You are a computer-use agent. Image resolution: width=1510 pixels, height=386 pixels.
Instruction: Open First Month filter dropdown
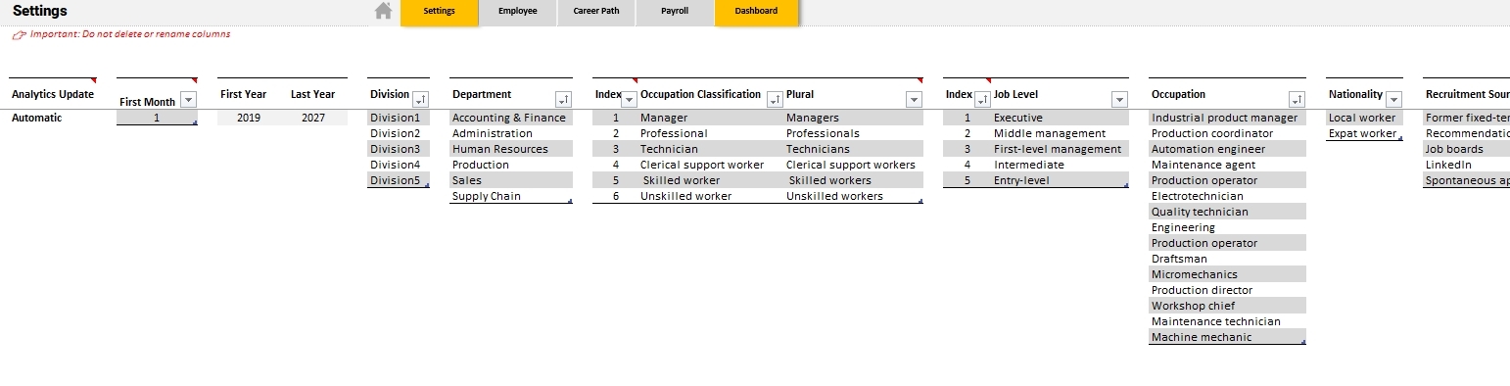click(x=188, y=100)
